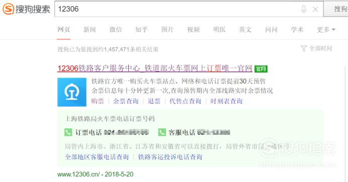Viewport: 348px width, 182px height.
Task: Click the funnel filter icon
Action: click(304, 49)
